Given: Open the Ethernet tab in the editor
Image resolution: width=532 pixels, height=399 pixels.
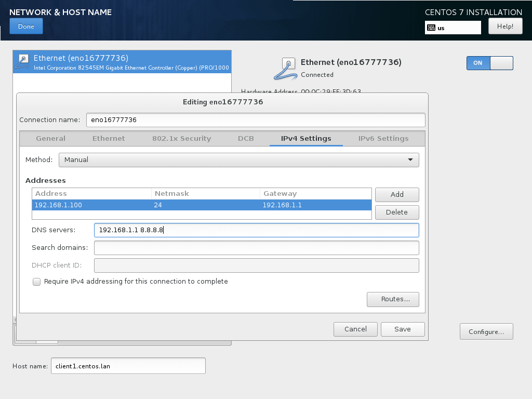Looking at the screenshot, I should pyautogui.click(x=109, y=138).
